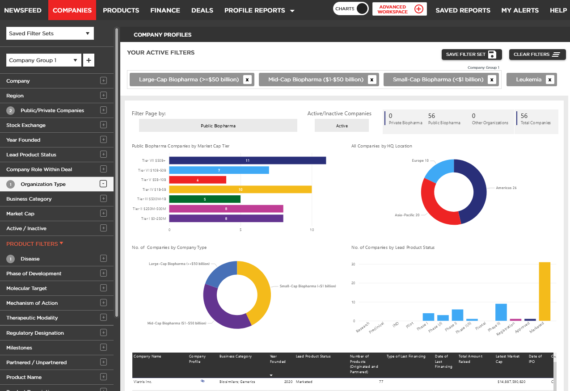Image resolution: width=570 pixels, height=391 pixels.
Task: Open the Saved Filter Sets dropdown
Action: tap(50, 34)
